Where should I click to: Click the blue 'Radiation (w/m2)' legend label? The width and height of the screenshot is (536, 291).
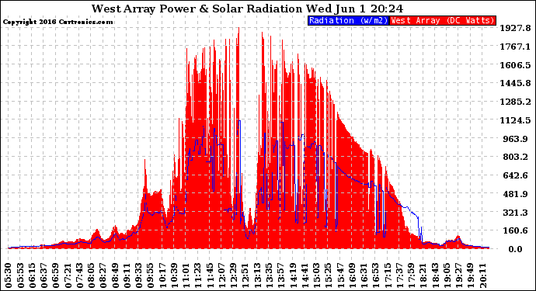[348, 20]
